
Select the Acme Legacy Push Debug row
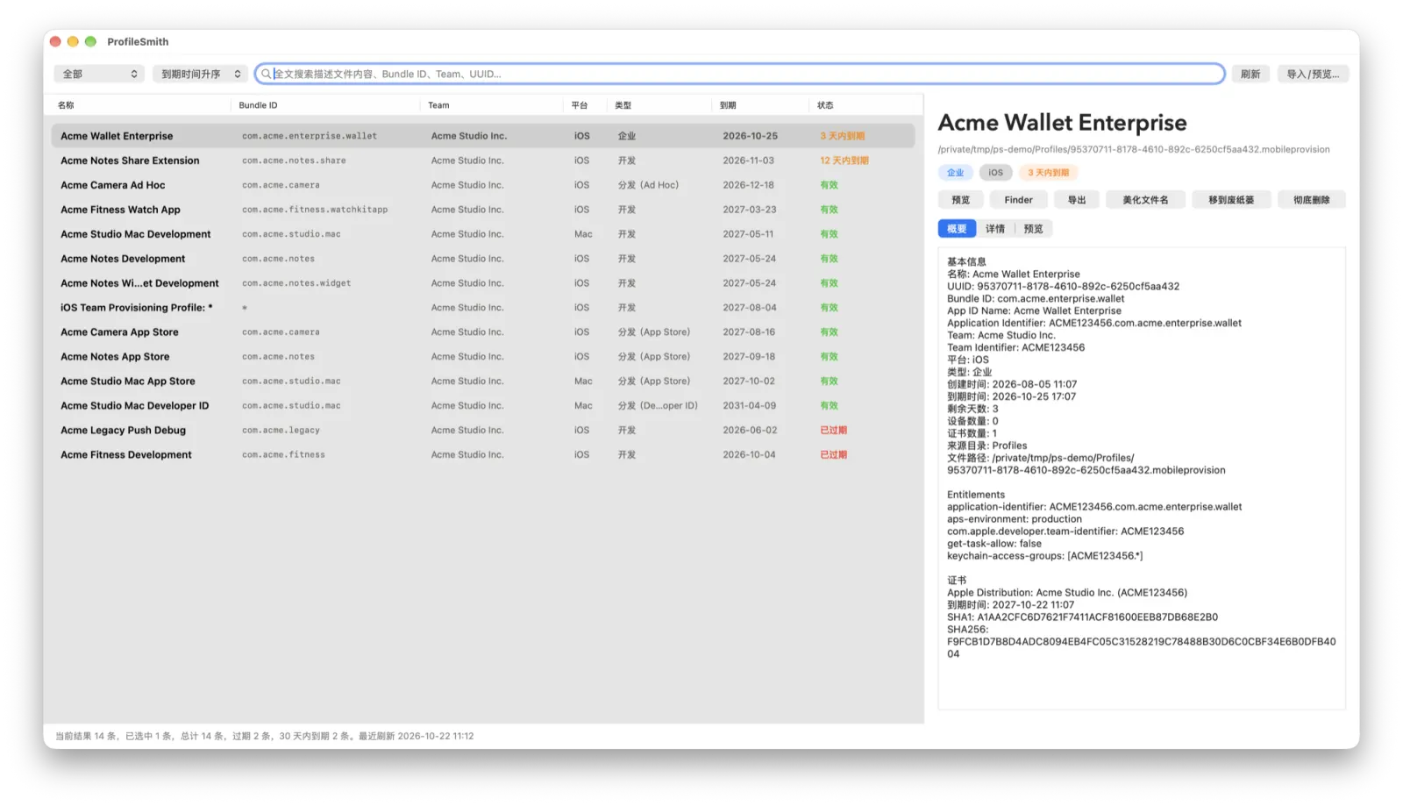coord(483,431)
